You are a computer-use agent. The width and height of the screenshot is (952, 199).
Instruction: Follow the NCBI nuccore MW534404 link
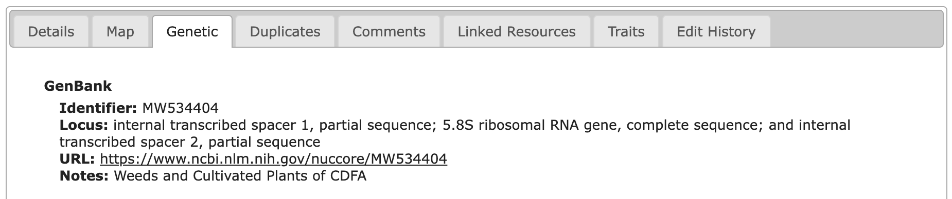(x=273, y=159)
